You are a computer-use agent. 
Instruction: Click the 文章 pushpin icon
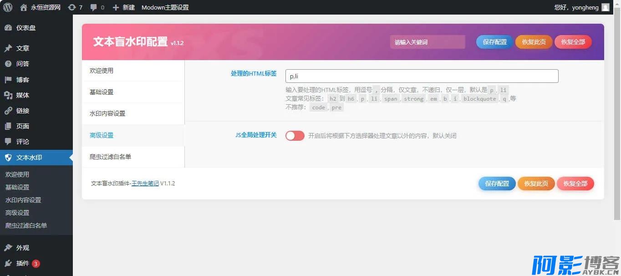(x=8, y=48)
